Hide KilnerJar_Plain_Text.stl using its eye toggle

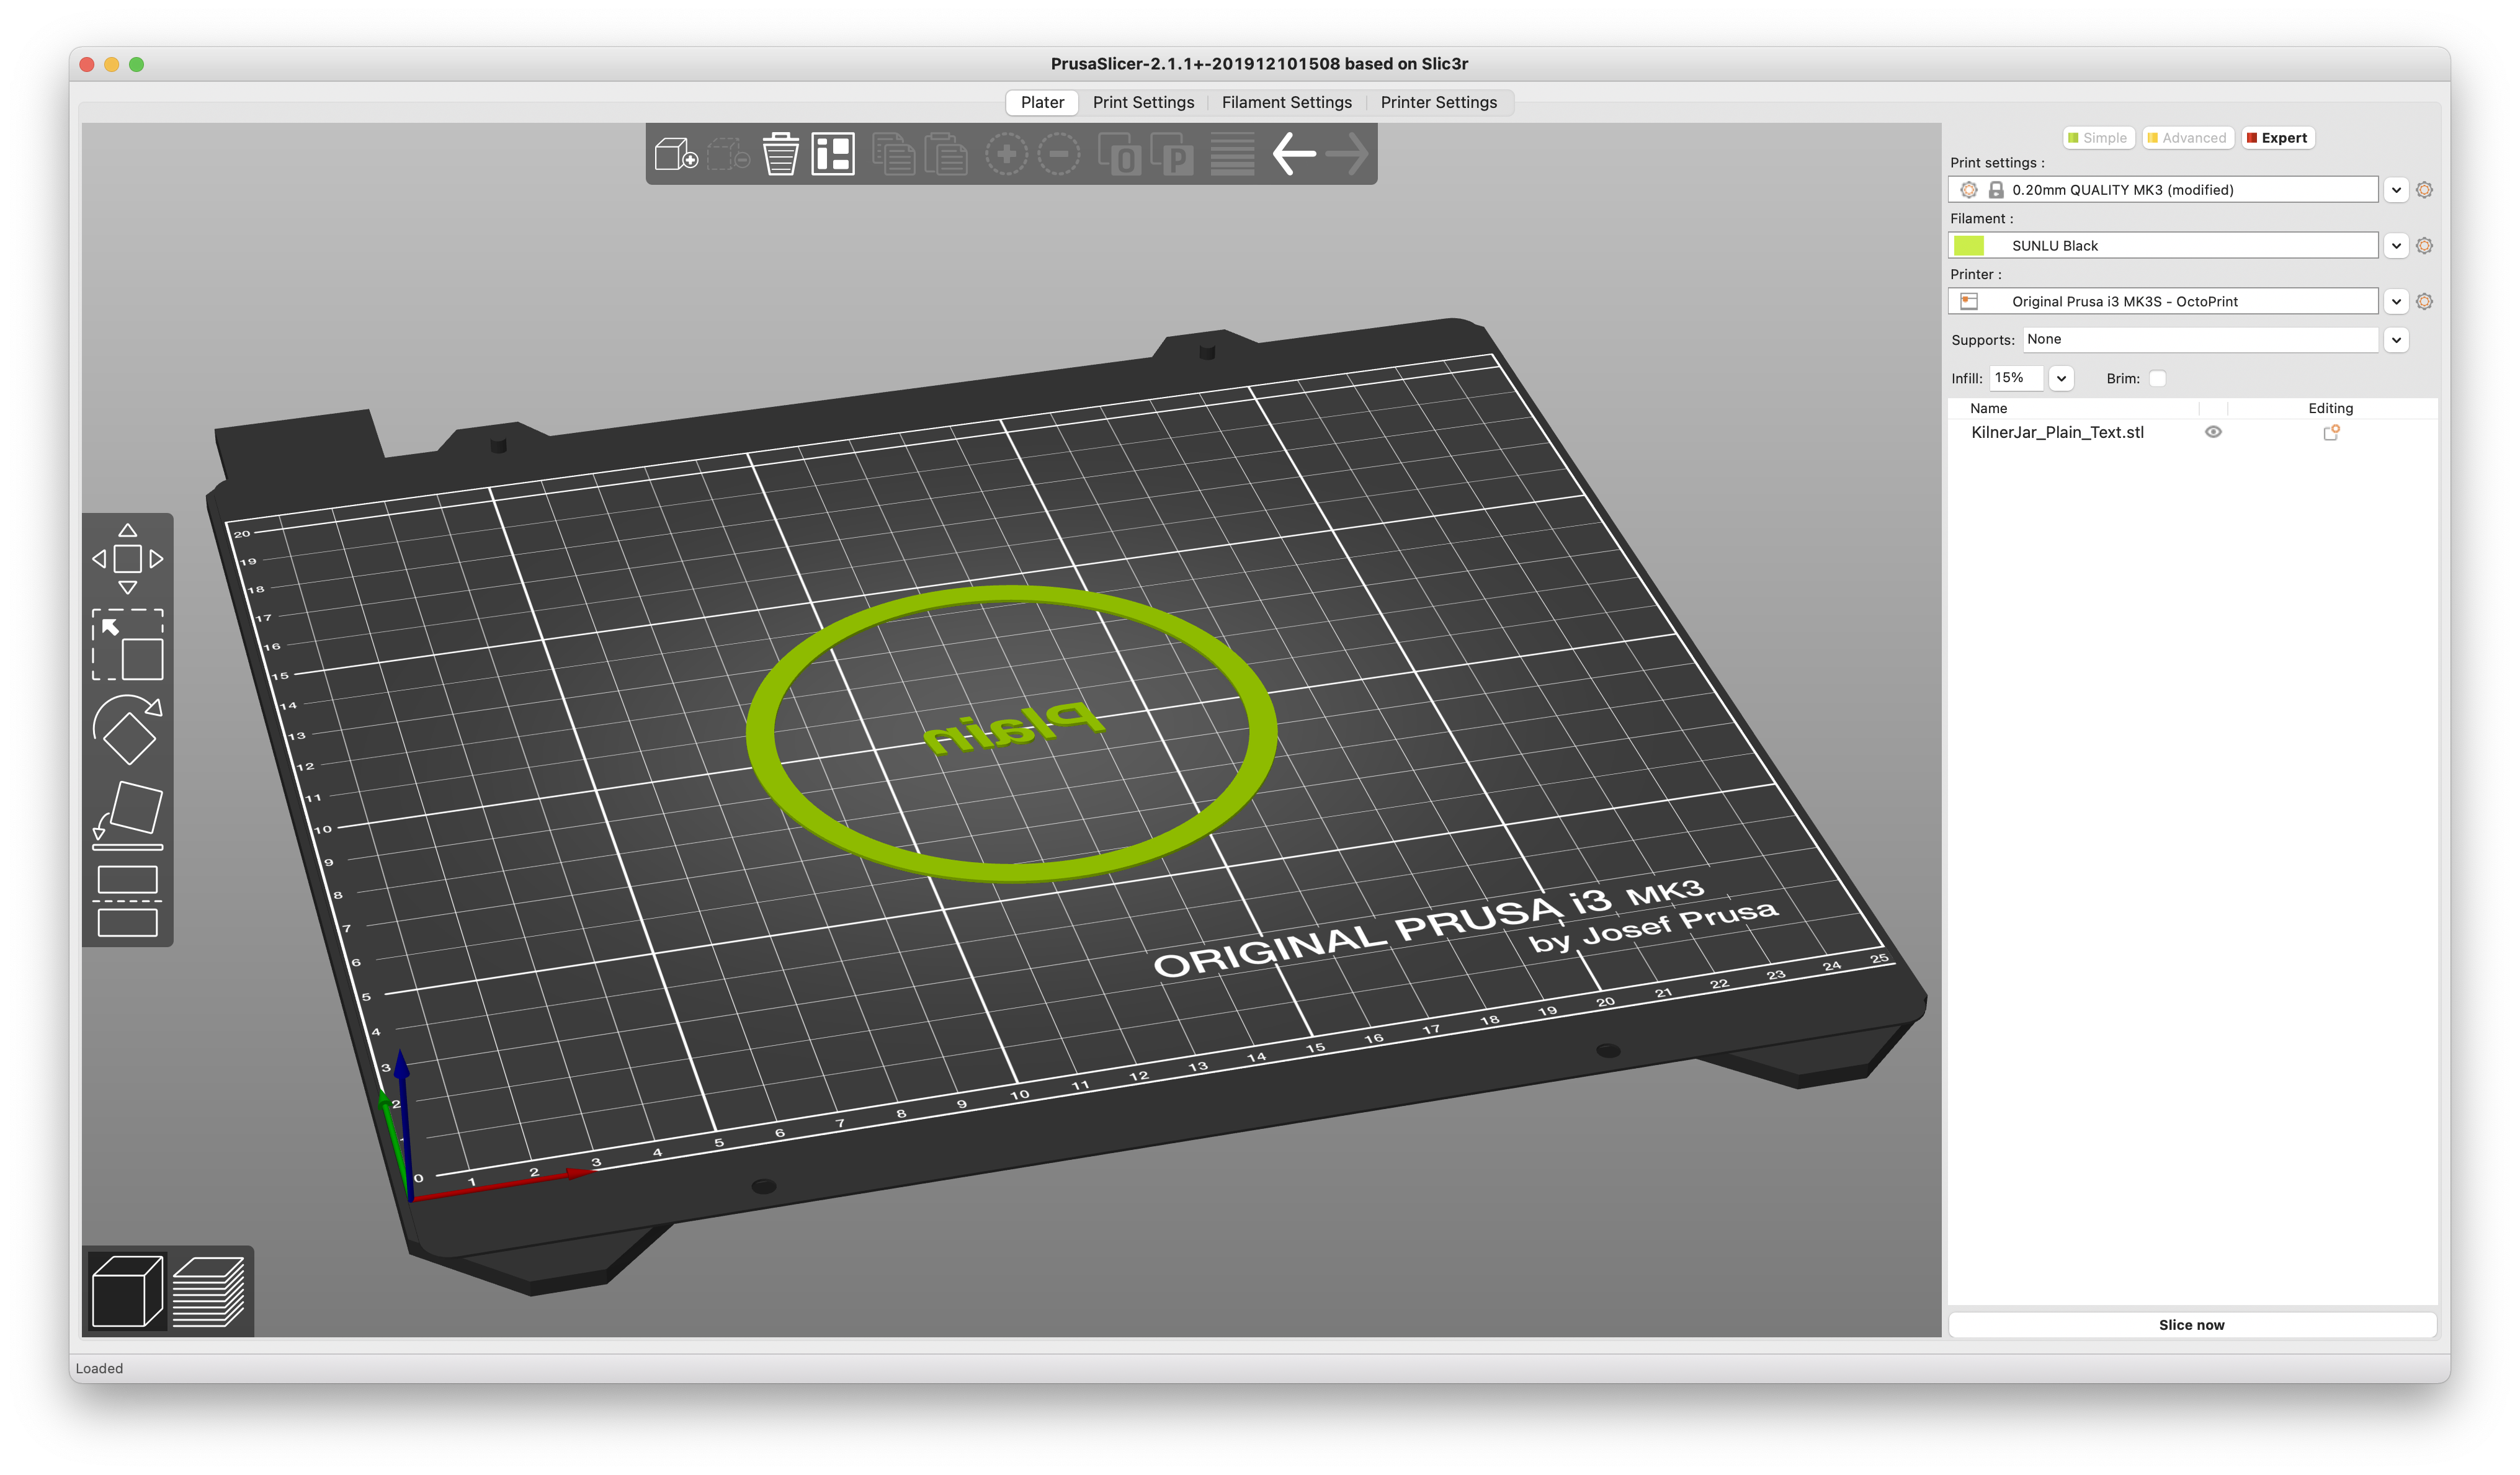click(2213, 432)
